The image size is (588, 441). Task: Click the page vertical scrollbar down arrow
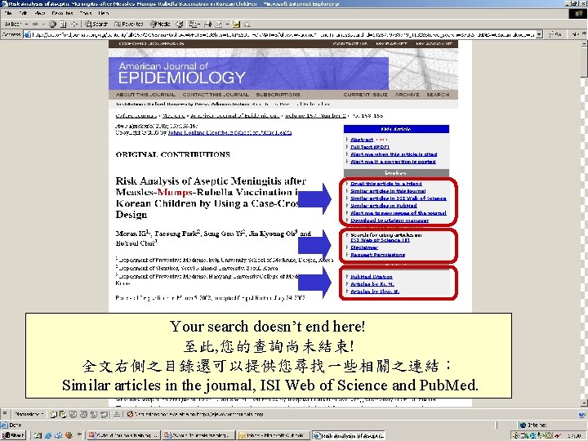click(x=584, y=403)
